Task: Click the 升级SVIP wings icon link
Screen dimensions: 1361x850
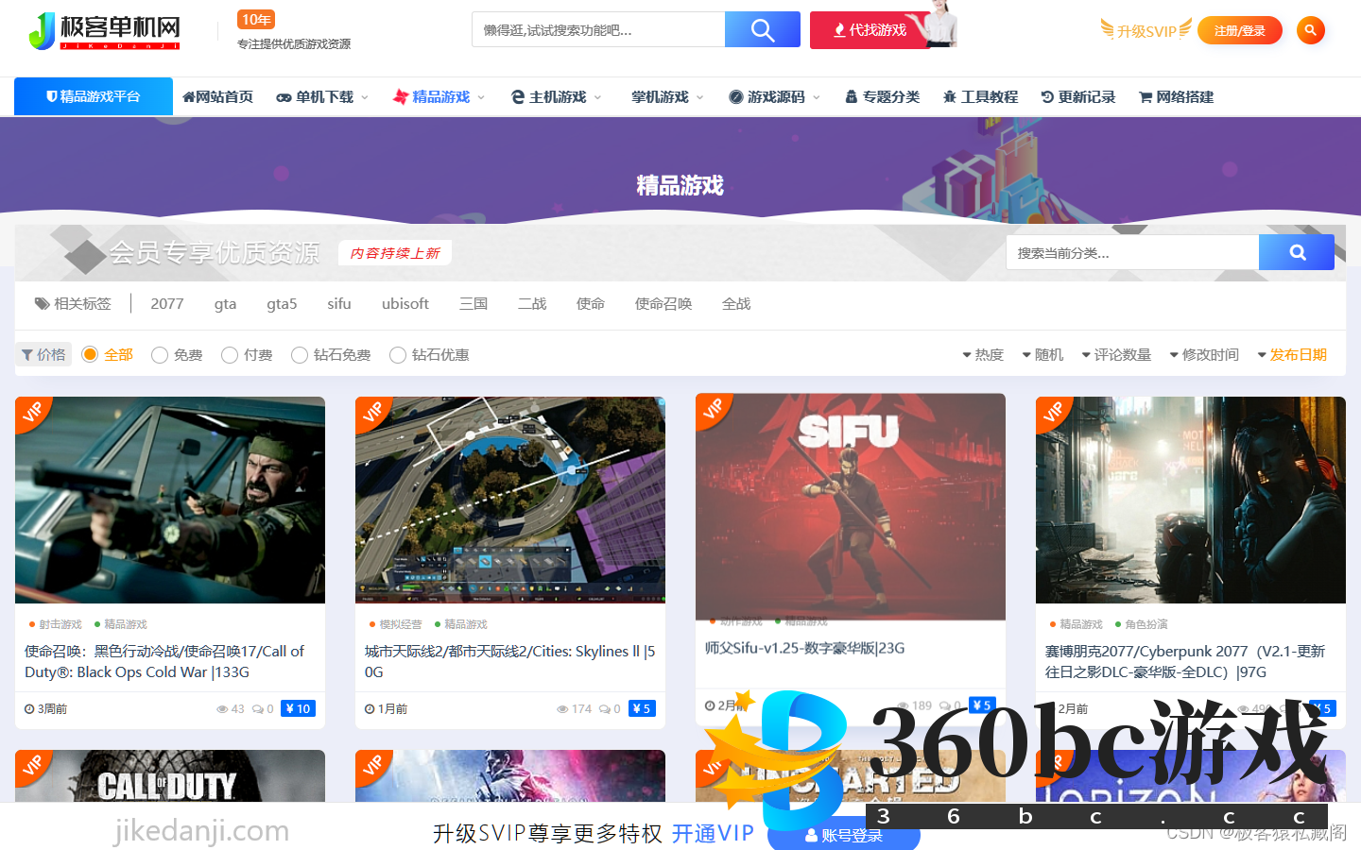Action: click(1146, 30)
